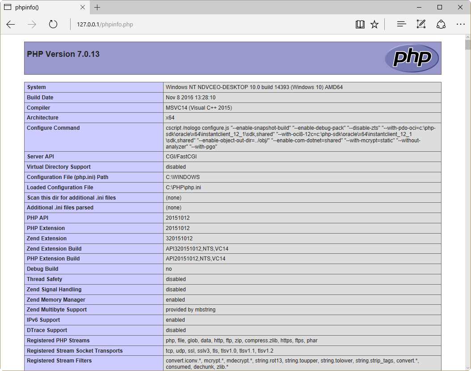Click the forward navigation arrow
Screen dimensions: 471x371
[31, 25]
